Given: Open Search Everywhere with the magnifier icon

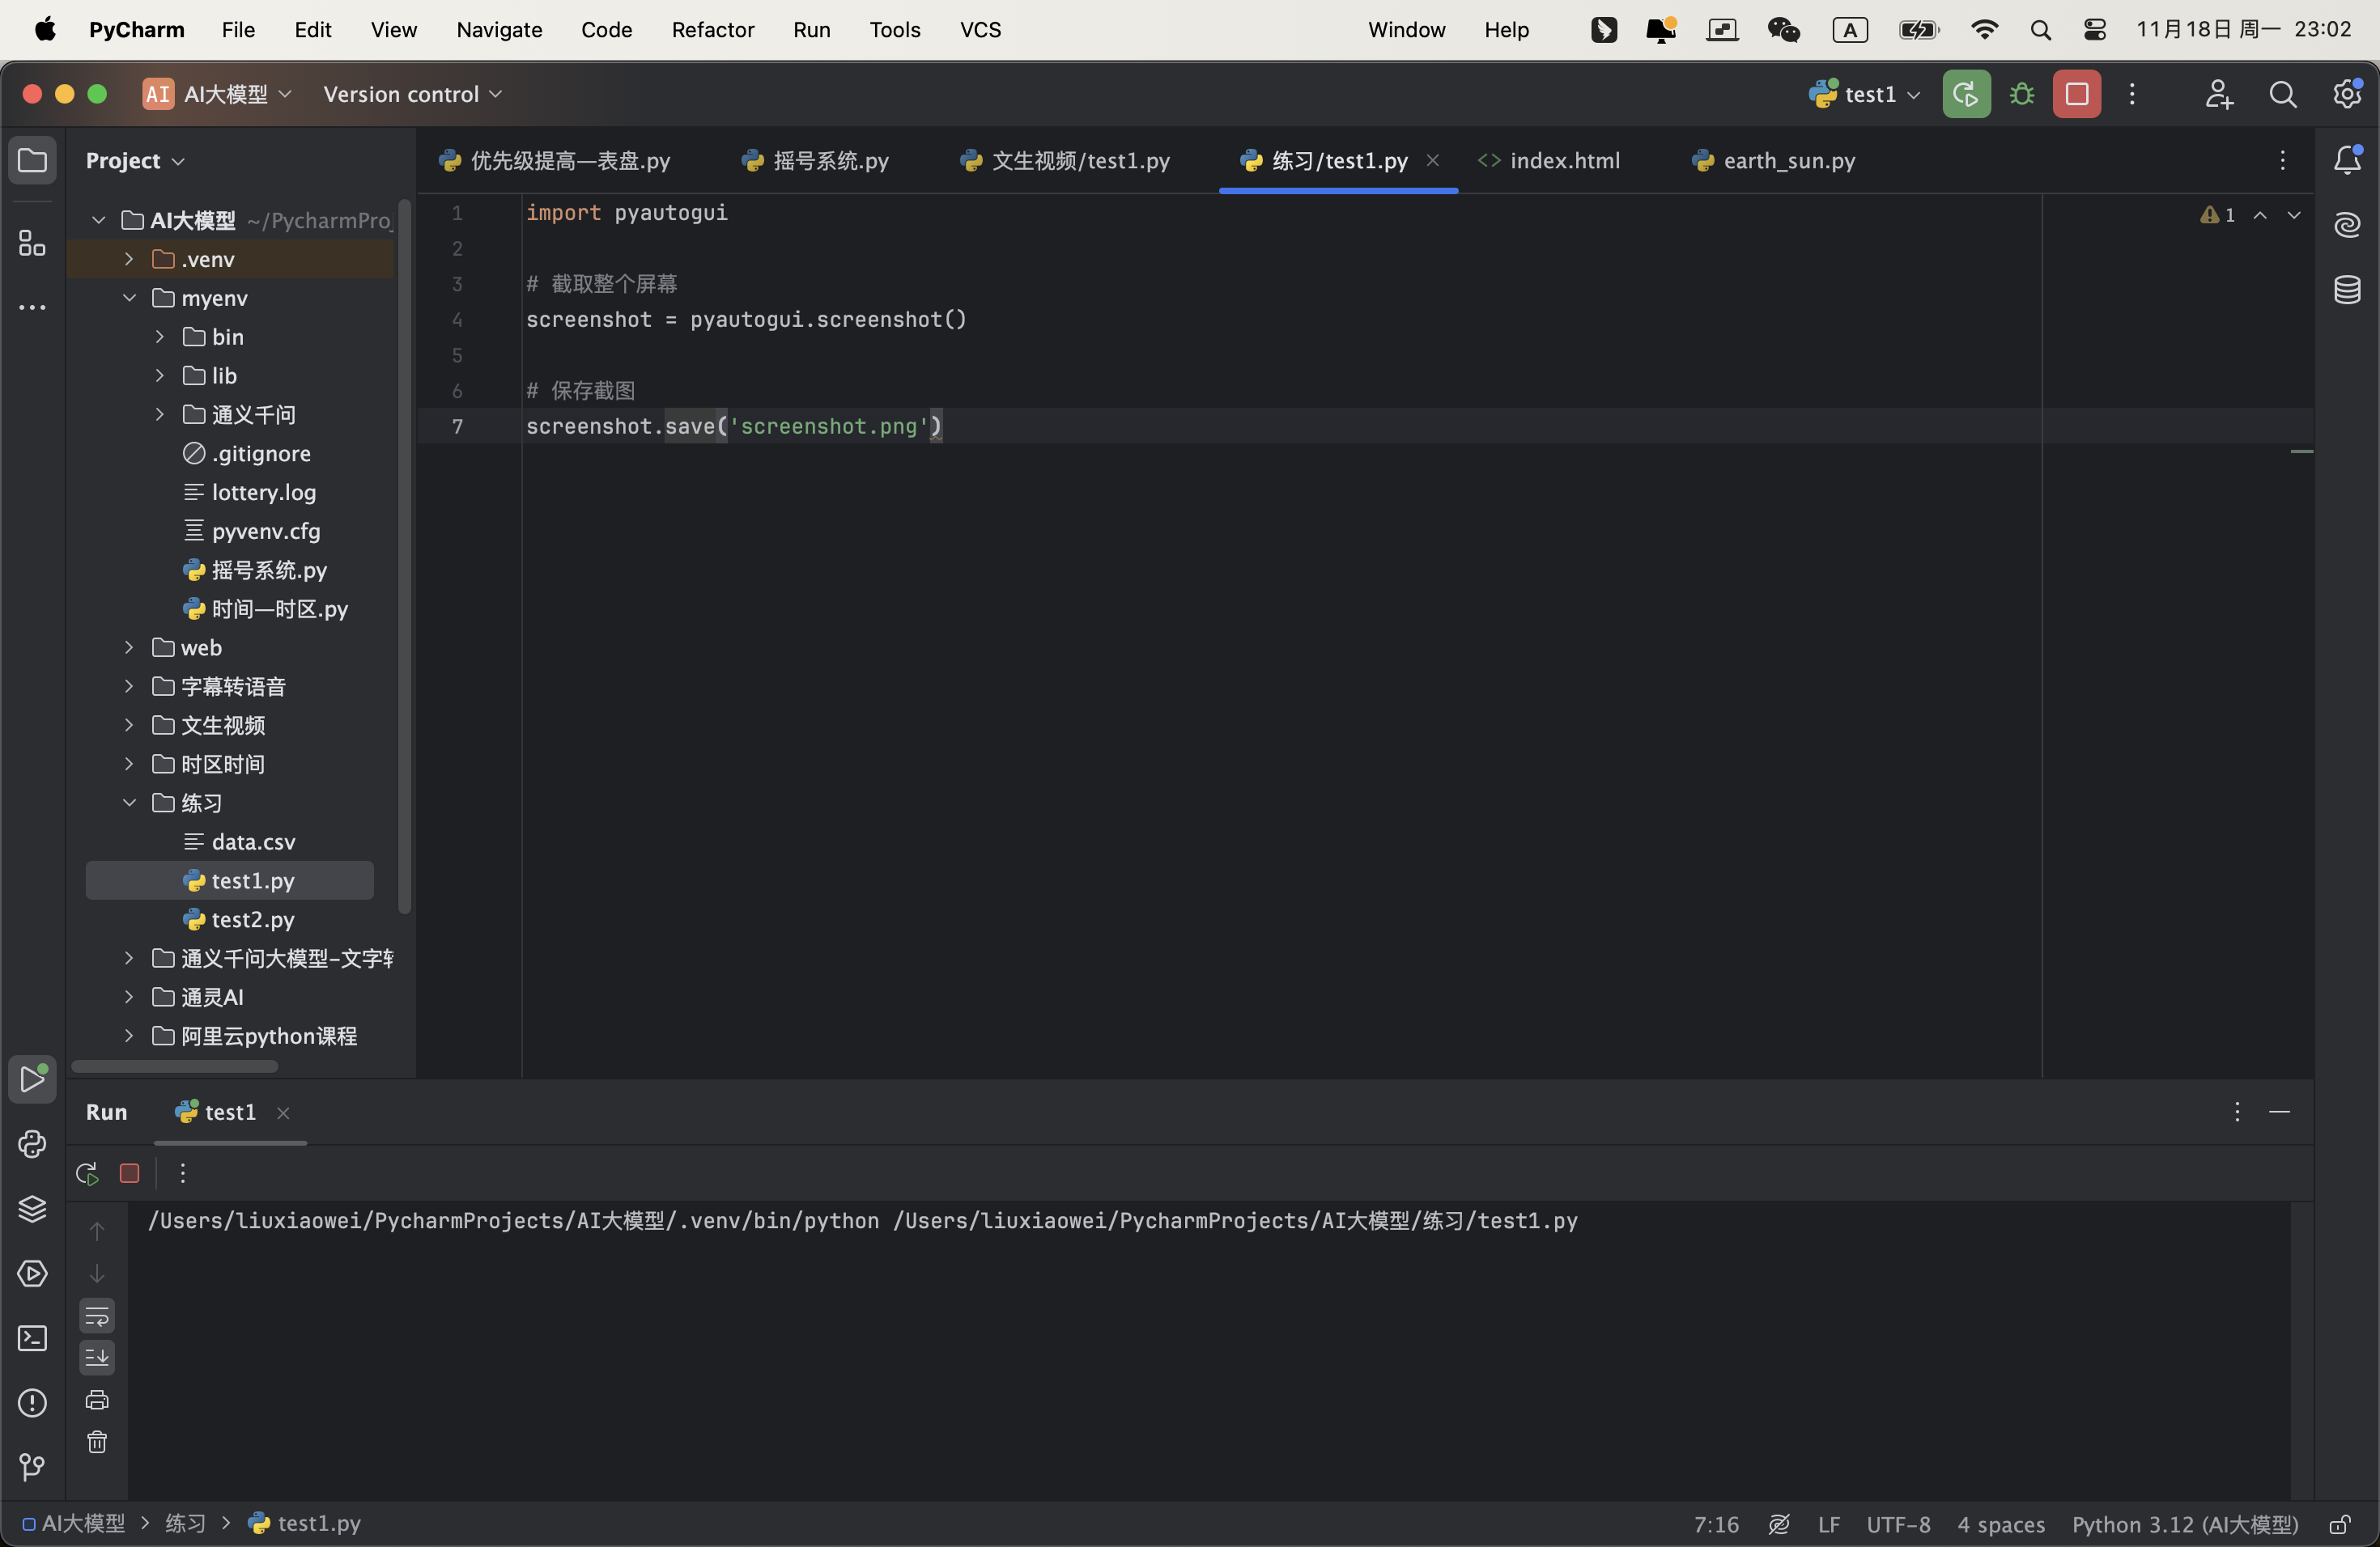Looking at the screenshot, I should pos(2284,93).
